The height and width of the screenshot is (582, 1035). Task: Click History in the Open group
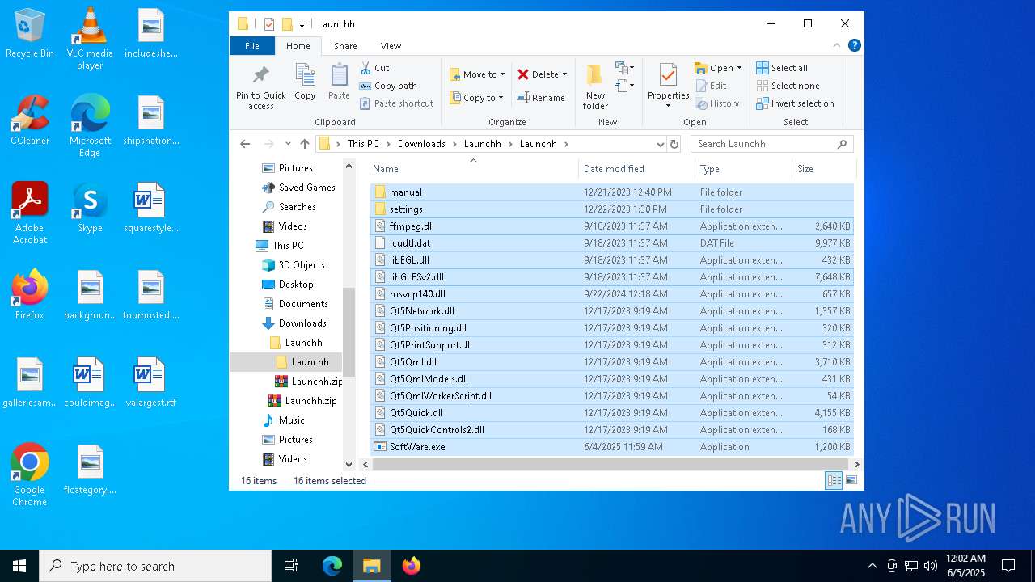coord(716,103)
